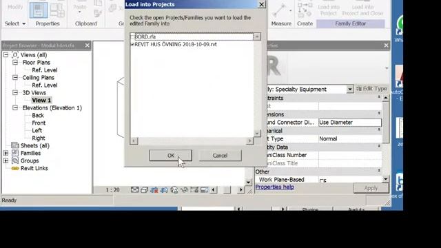Click temporary hide/isolate glasses icon
The image size is (441, 248).
[184, 190]
